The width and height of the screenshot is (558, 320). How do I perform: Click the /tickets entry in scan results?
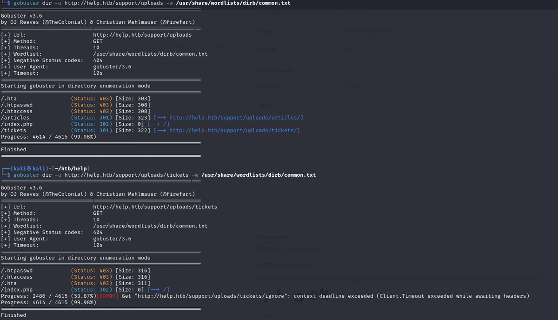click(13, 130)
